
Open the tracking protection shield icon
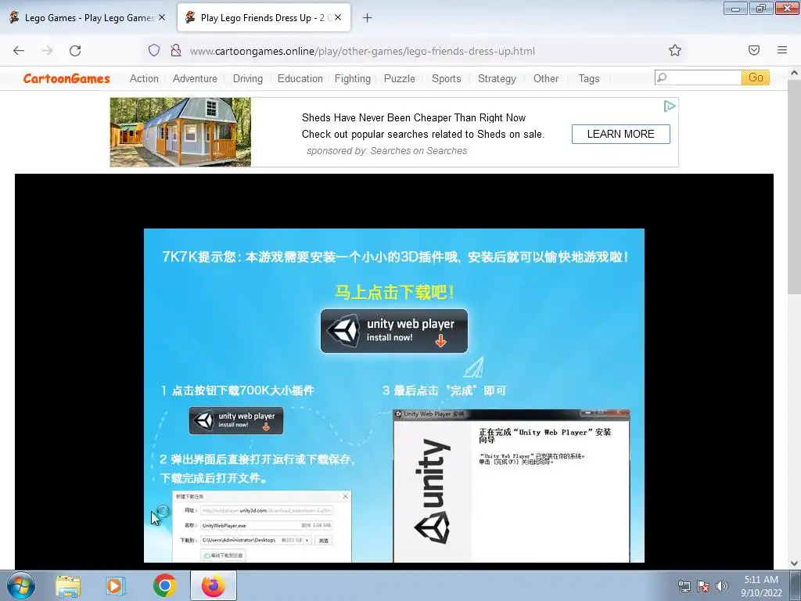point(154,50)
